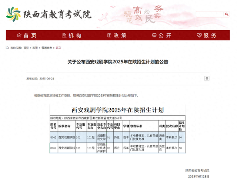Screen dimensions: 237x183
Task: Click the 专业组代号 column header
Action: [81, 126]
